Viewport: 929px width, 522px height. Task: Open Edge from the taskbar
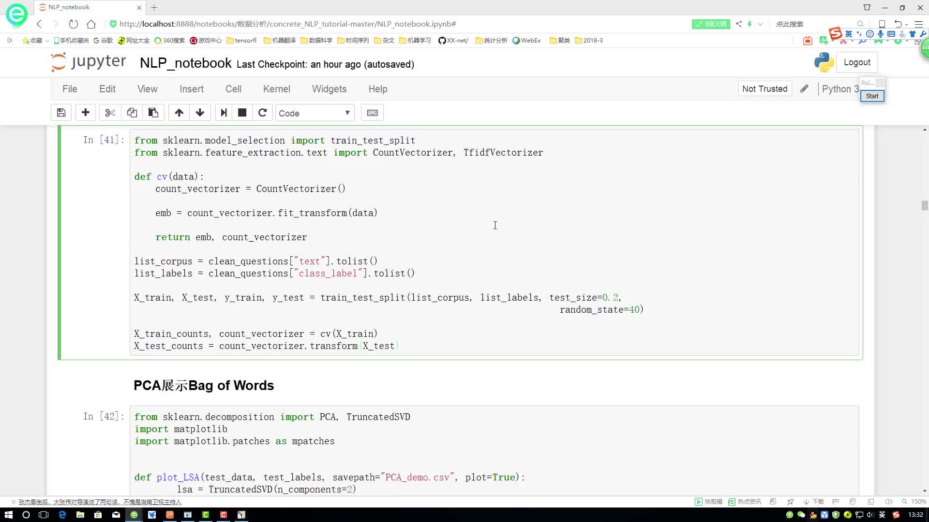62,515
